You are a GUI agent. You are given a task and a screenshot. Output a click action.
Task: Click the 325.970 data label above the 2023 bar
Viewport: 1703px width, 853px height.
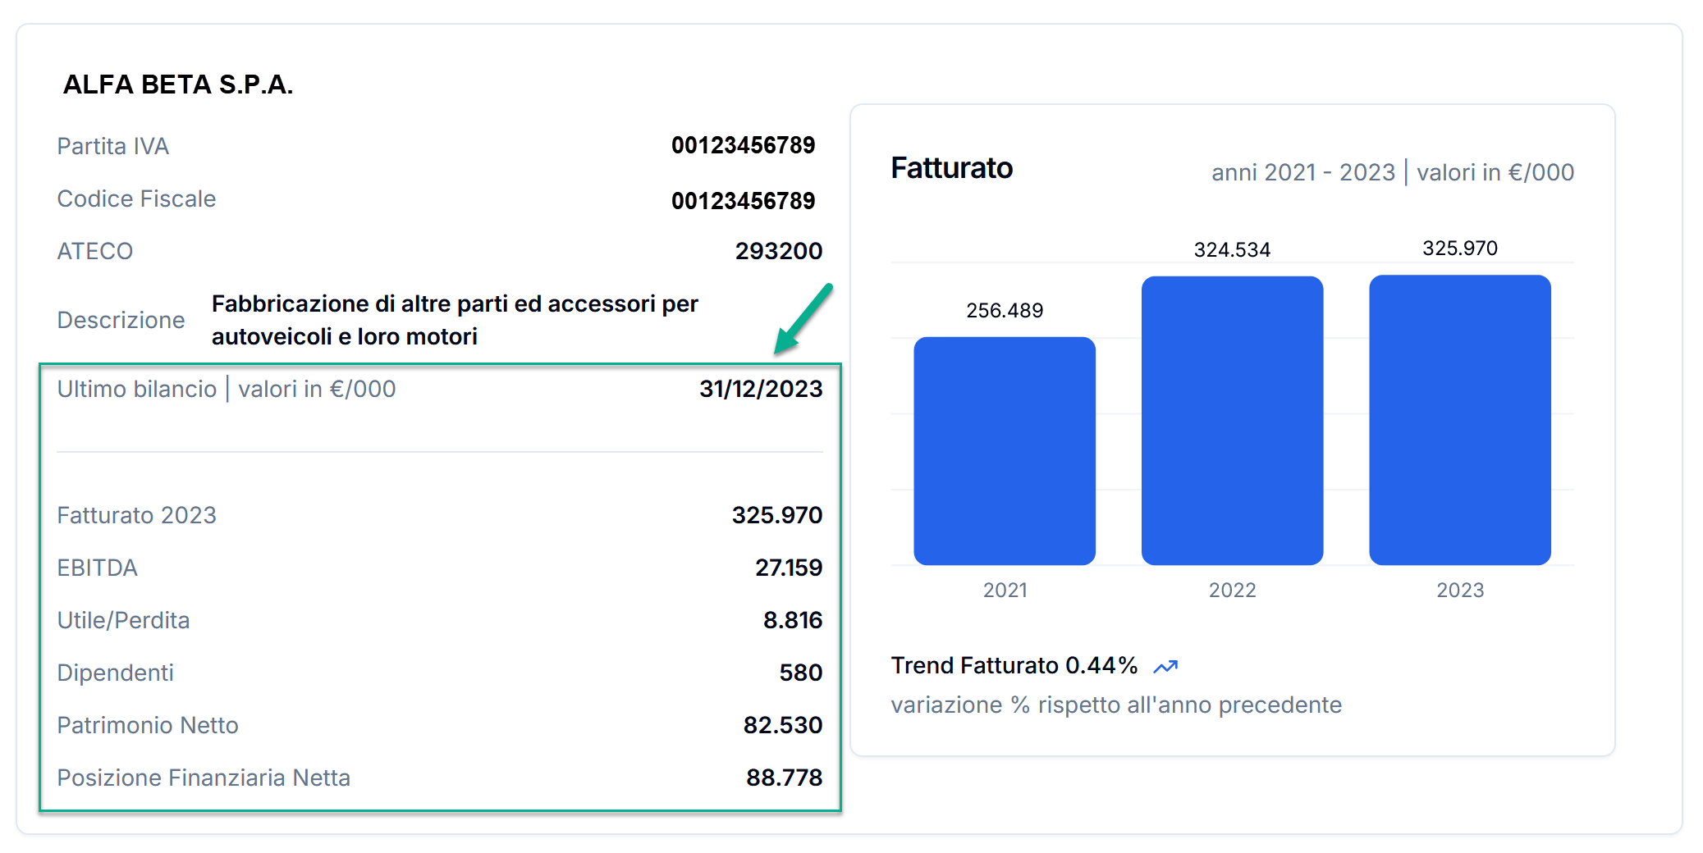[1460, 249]
